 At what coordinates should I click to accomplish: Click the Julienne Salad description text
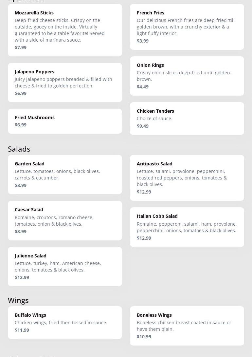click(58, 266)
